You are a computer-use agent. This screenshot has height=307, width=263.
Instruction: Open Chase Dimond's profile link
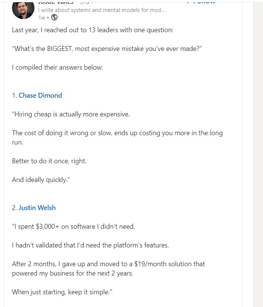point(40,95)
